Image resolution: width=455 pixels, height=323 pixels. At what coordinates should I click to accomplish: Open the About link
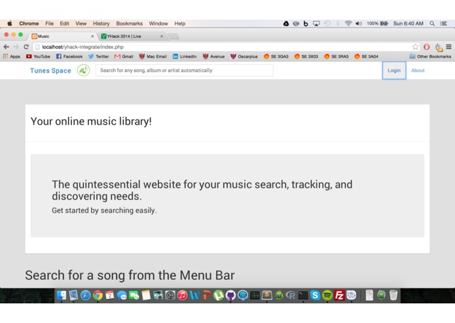(x=418, y=71)
